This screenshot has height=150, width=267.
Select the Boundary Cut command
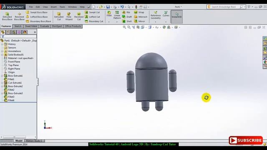coord(94,21)
